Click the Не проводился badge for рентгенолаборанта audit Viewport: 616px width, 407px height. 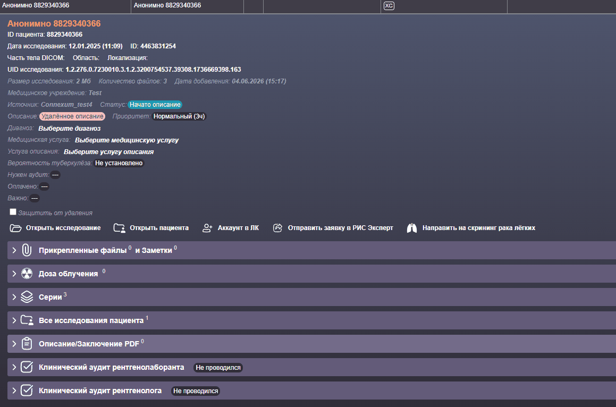pos(218,367)
